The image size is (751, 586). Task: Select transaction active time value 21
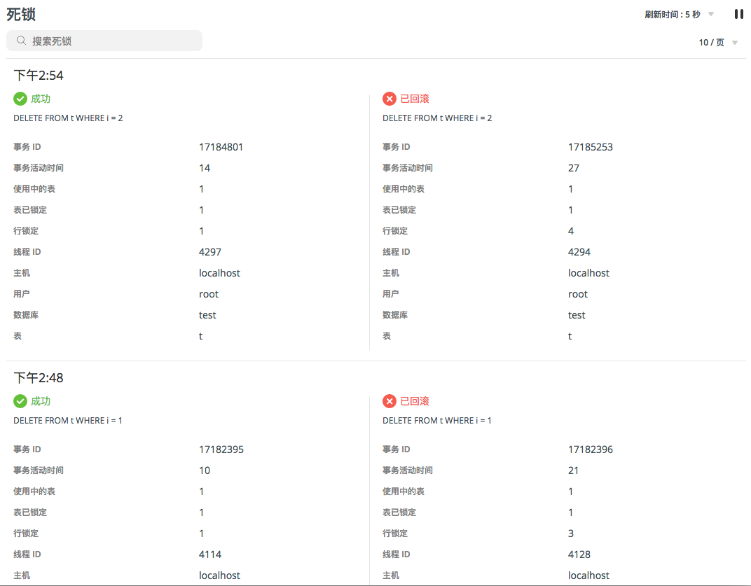pyautogui.click(x=573, y=470)
